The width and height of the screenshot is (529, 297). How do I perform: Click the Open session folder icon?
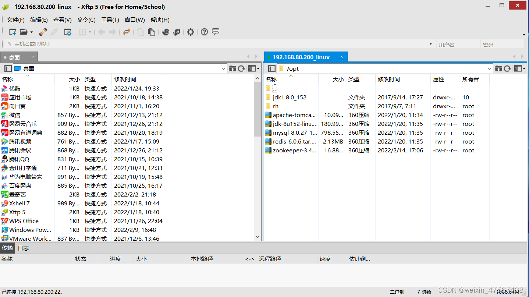click(x=24, y=32)
